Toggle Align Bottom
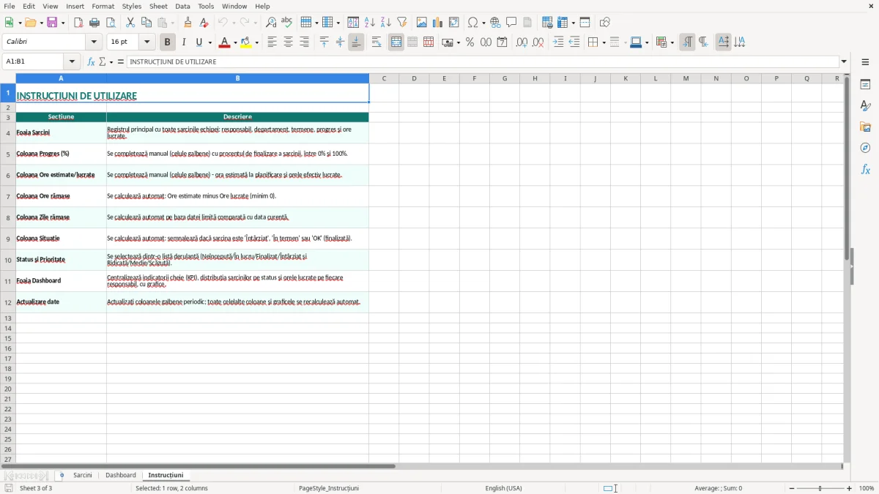879x494 pixels. [x=356, y=42]
